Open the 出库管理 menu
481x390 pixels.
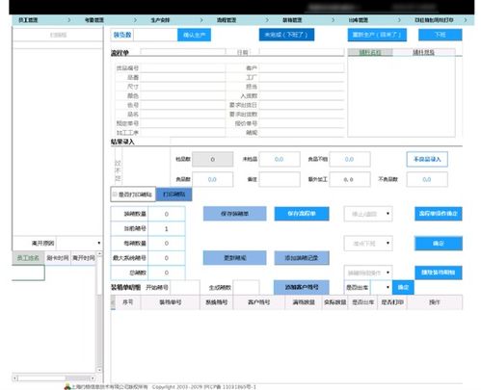click(x=359, y=20)
